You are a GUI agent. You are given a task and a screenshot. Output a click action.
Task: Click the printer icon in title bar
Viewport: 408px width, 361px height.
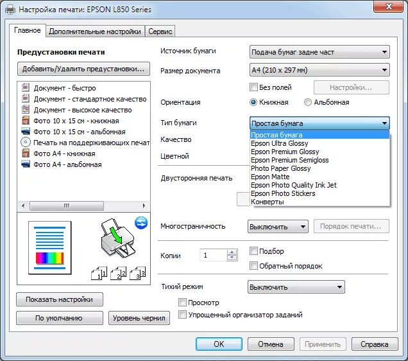10,10
